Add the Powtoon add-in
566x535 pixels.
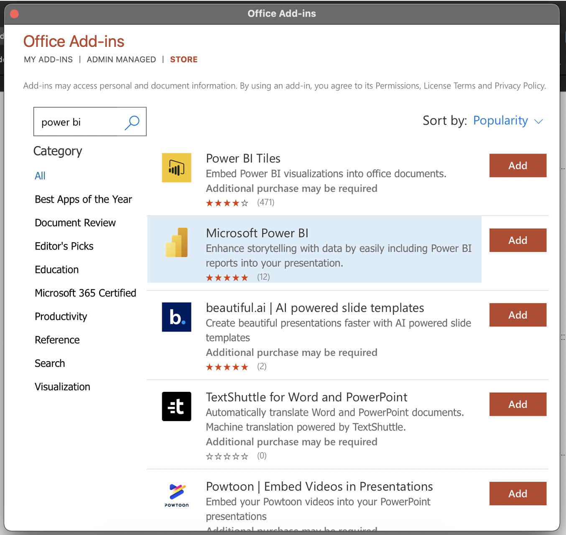coord(518,494)
